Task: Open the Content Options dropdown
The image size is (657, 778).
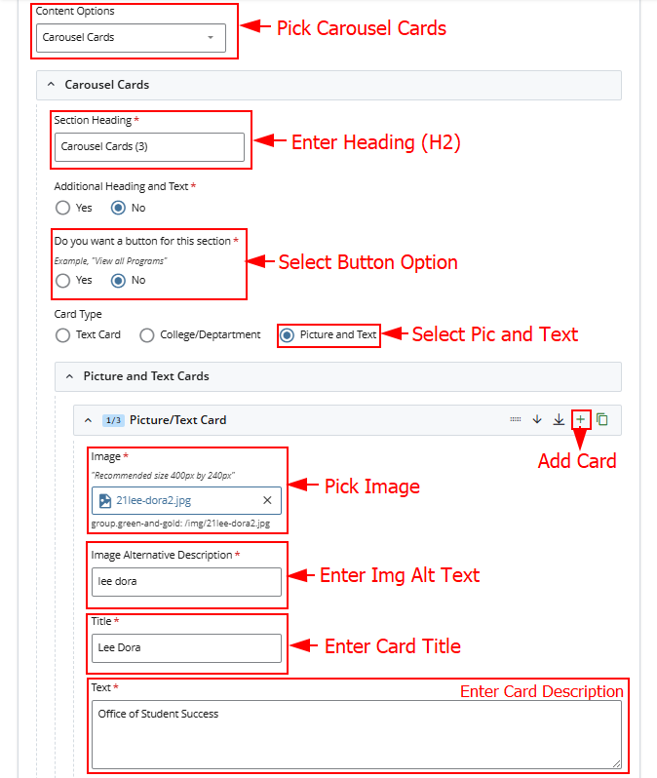Action: click(x=131, y=38)
